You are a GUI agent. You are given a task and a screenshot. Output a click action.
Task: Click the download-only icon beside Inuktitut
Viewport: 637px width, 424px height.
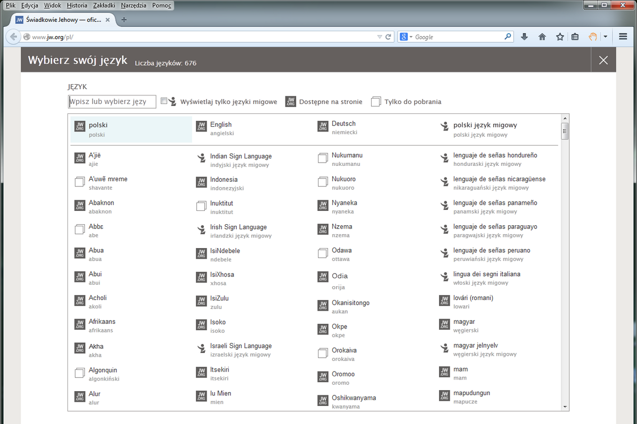click(x=201, y=206)
